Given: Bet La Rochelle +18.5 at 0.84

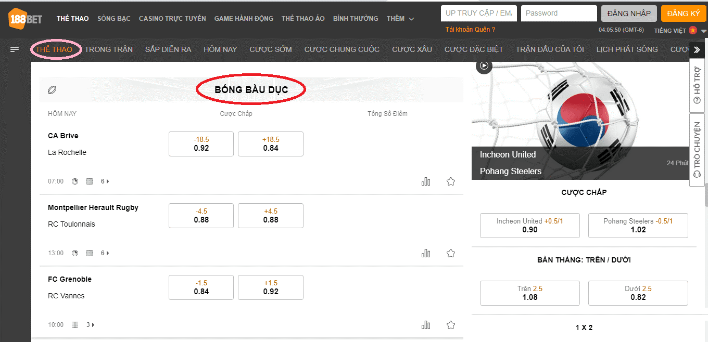Looking at the screenshot, I should (271, 144).
